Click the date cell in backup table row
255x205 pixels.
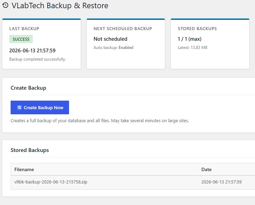click(x=222, y=182)
